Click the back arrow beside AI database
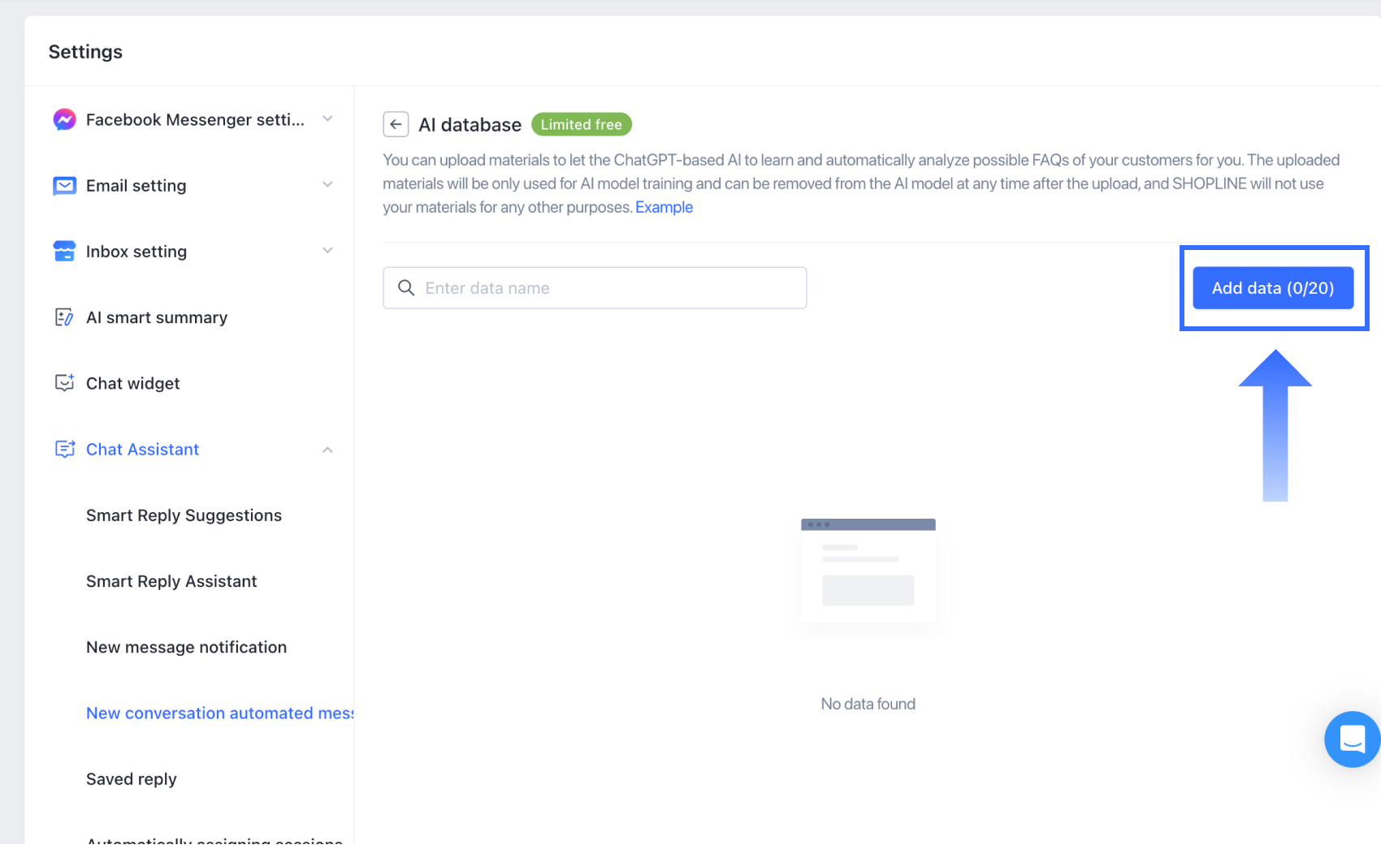 pos(396,124)
